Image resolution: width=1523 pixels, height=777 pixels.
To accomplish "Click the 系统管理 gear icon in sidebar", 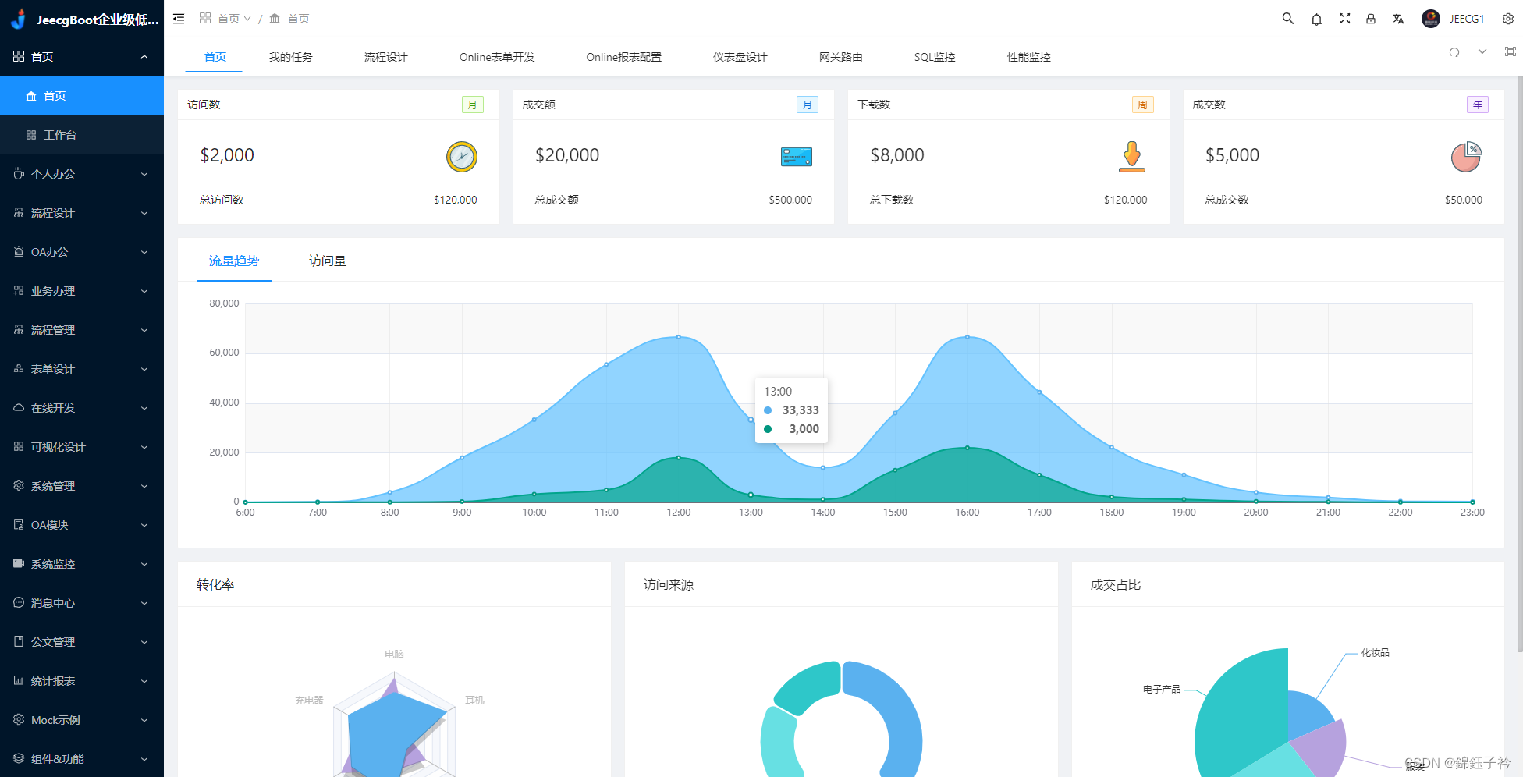I will [19, 486].
